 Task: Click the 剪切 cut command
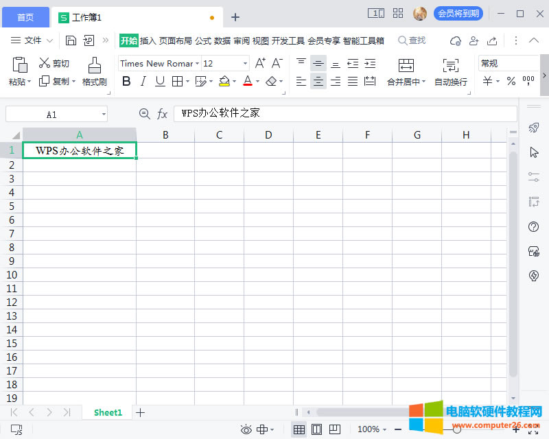[54, 62]
